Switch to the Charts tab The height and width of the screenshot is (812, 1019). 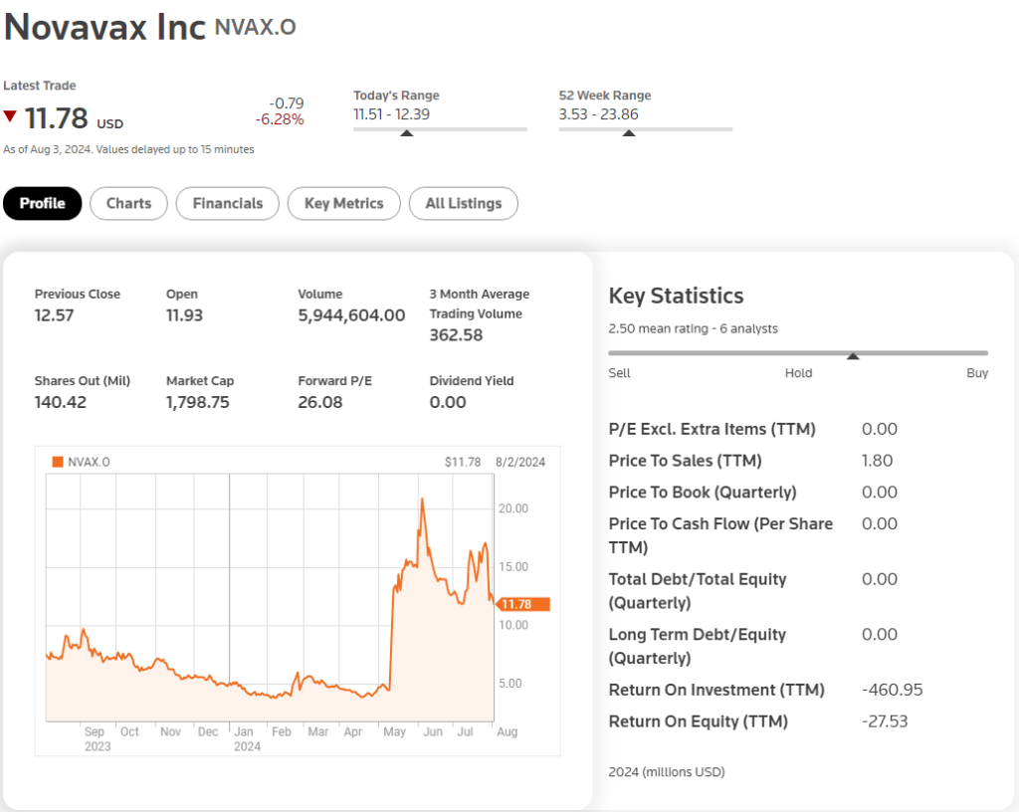[128, 204]
